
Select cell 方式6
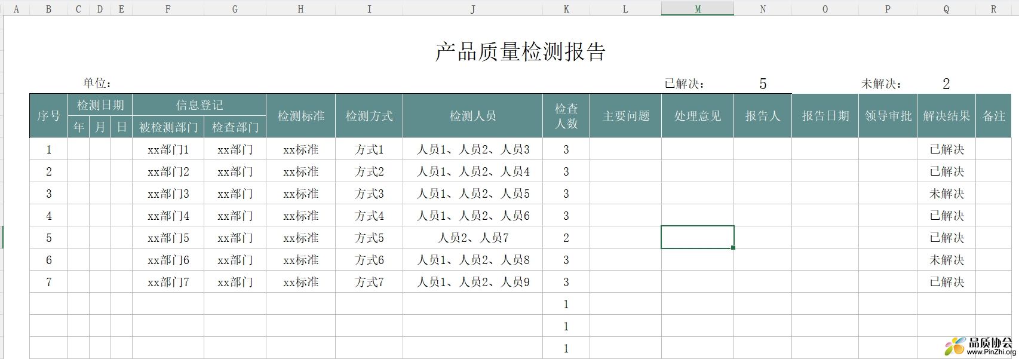369,260
